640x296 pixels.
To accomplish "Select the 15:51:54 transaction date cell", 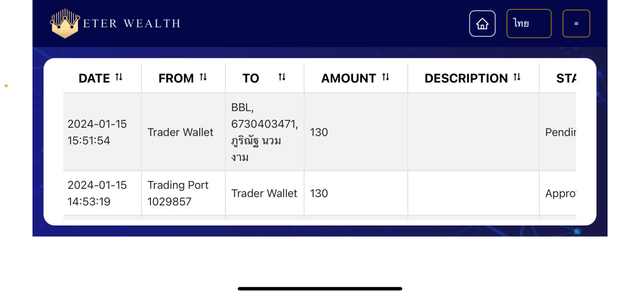I will pos(97,132).
